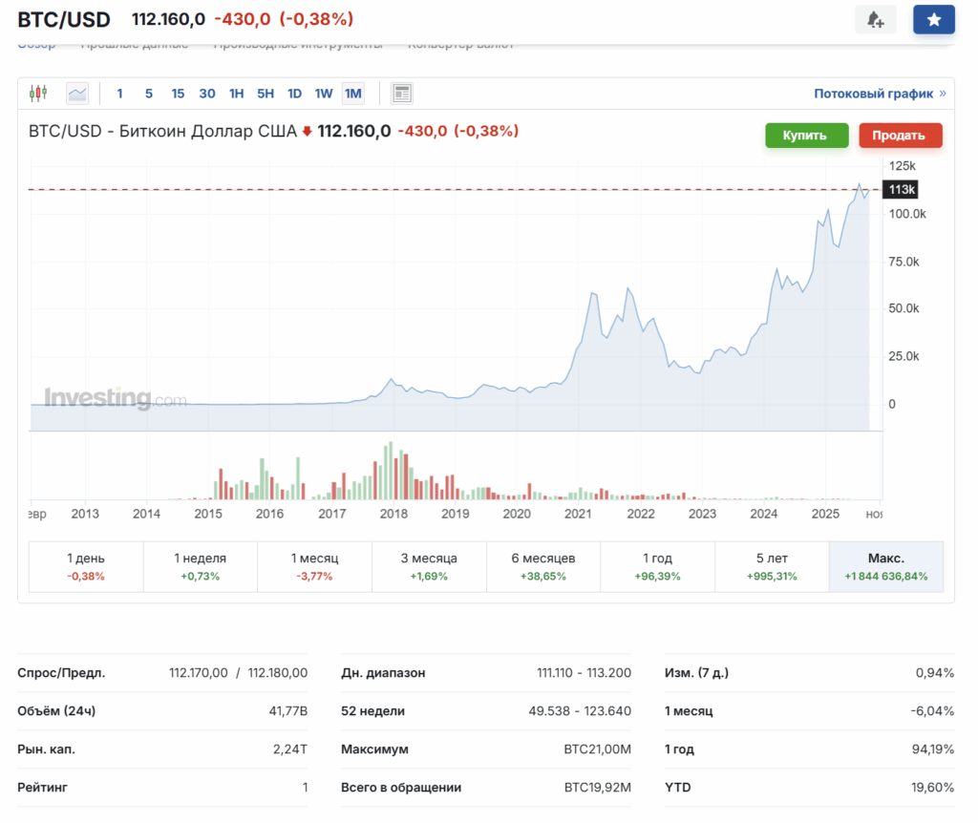Set chart interval to 1H
Viewport: 978px width, 823px height.
[236, 94]
